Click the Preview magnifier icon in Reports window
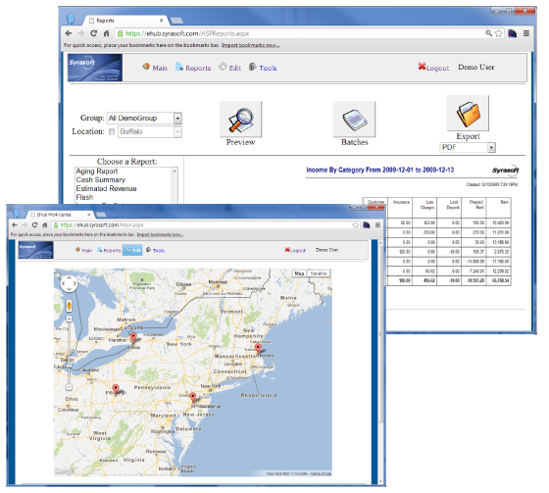Screen dimensions: 549x493 [241, 120]
